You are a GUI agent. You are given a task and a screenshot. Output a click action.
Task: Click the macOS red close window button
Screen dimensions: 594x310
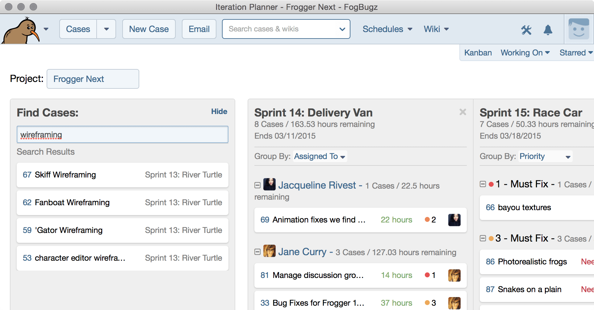click(x=9, y=6)
